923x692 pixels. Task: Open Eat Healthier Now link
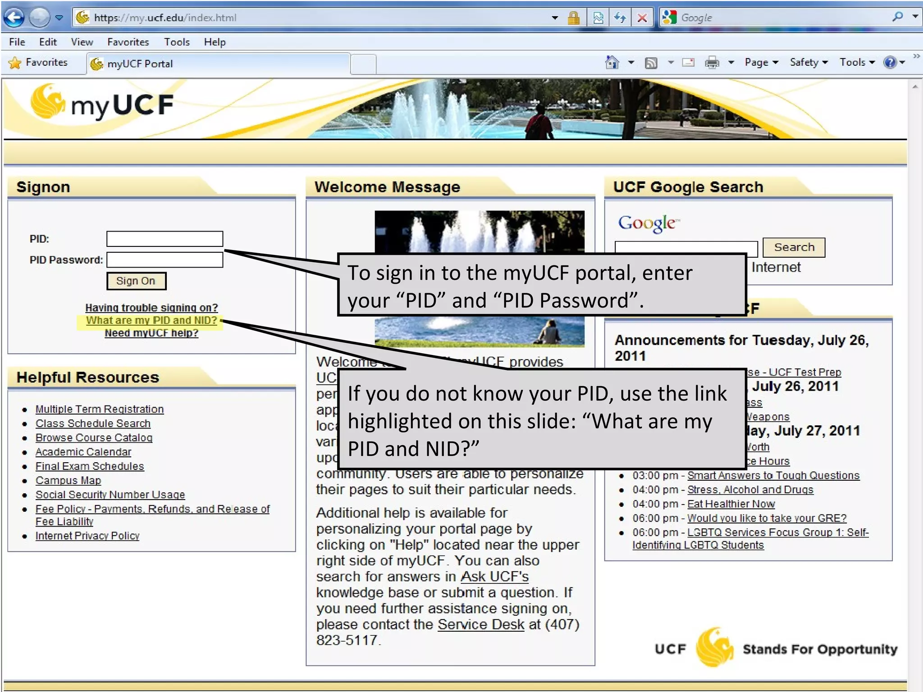click(731, 504)
